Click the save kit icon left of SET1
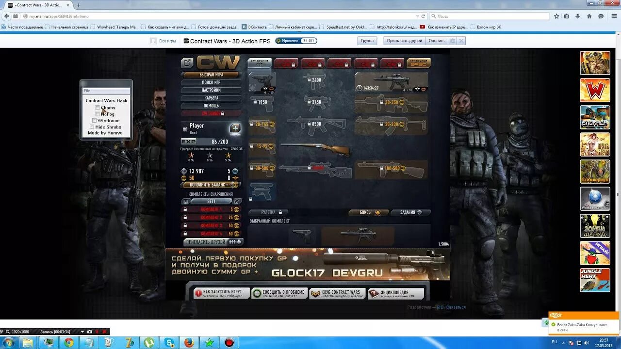 point(186,201)
